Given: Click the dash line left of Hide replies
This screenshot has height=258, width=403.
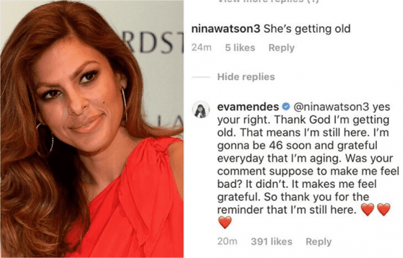Looking at the screenshot, I should (201, 77).
